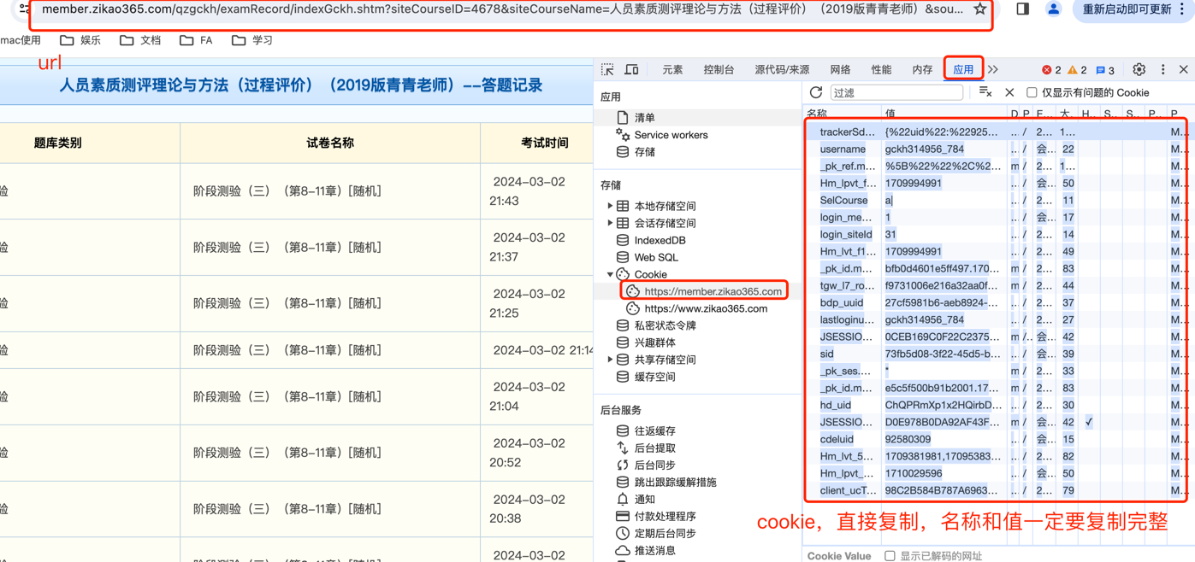Select IndexedDB in storage tree
The image size is (1195, 562).
(x=660, y=240)
